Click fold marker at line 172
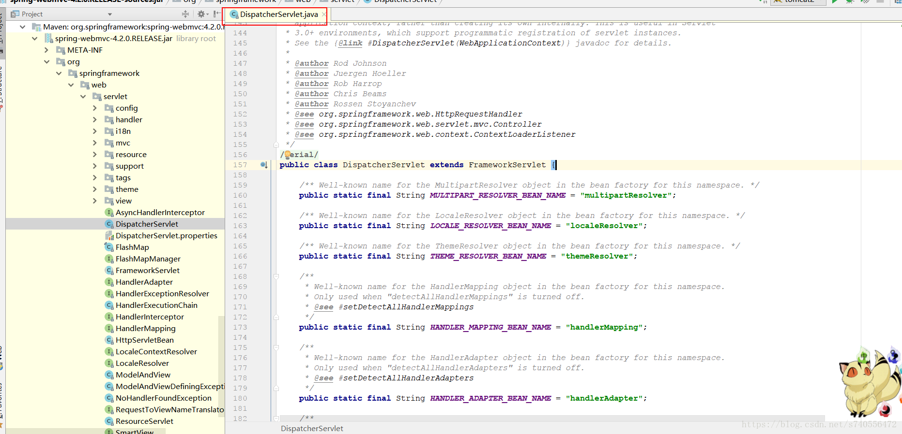 click(x=276, y=317)
